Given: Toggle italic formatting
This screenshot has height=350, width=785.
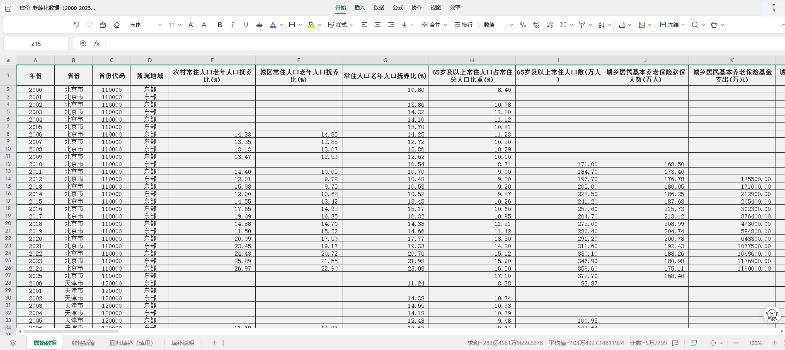Looking at the screenshot, I should [233, 25].
